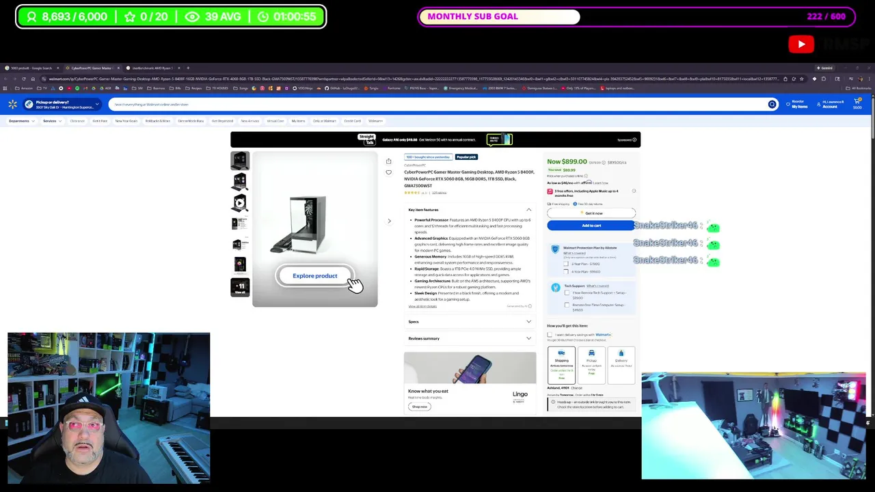The image size is (875, 492).
Task: Select first product thumbnail image
Action: click(x=240, y=161)
